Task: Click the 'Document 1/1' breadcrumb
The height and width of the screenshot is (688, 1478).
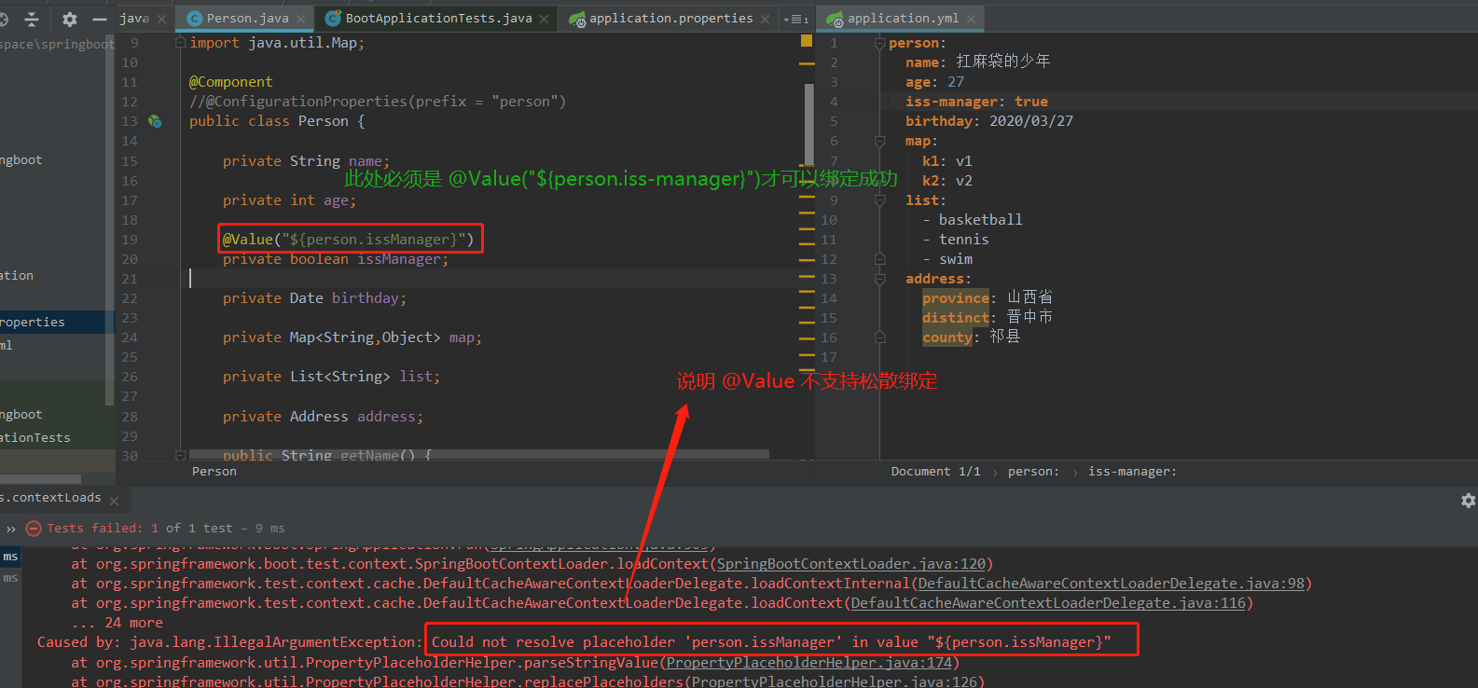Action: 935,472
